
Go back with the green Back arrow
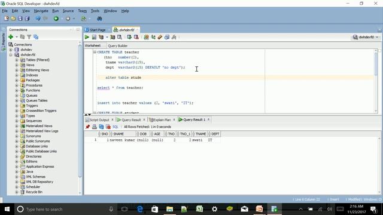point(56,19)
